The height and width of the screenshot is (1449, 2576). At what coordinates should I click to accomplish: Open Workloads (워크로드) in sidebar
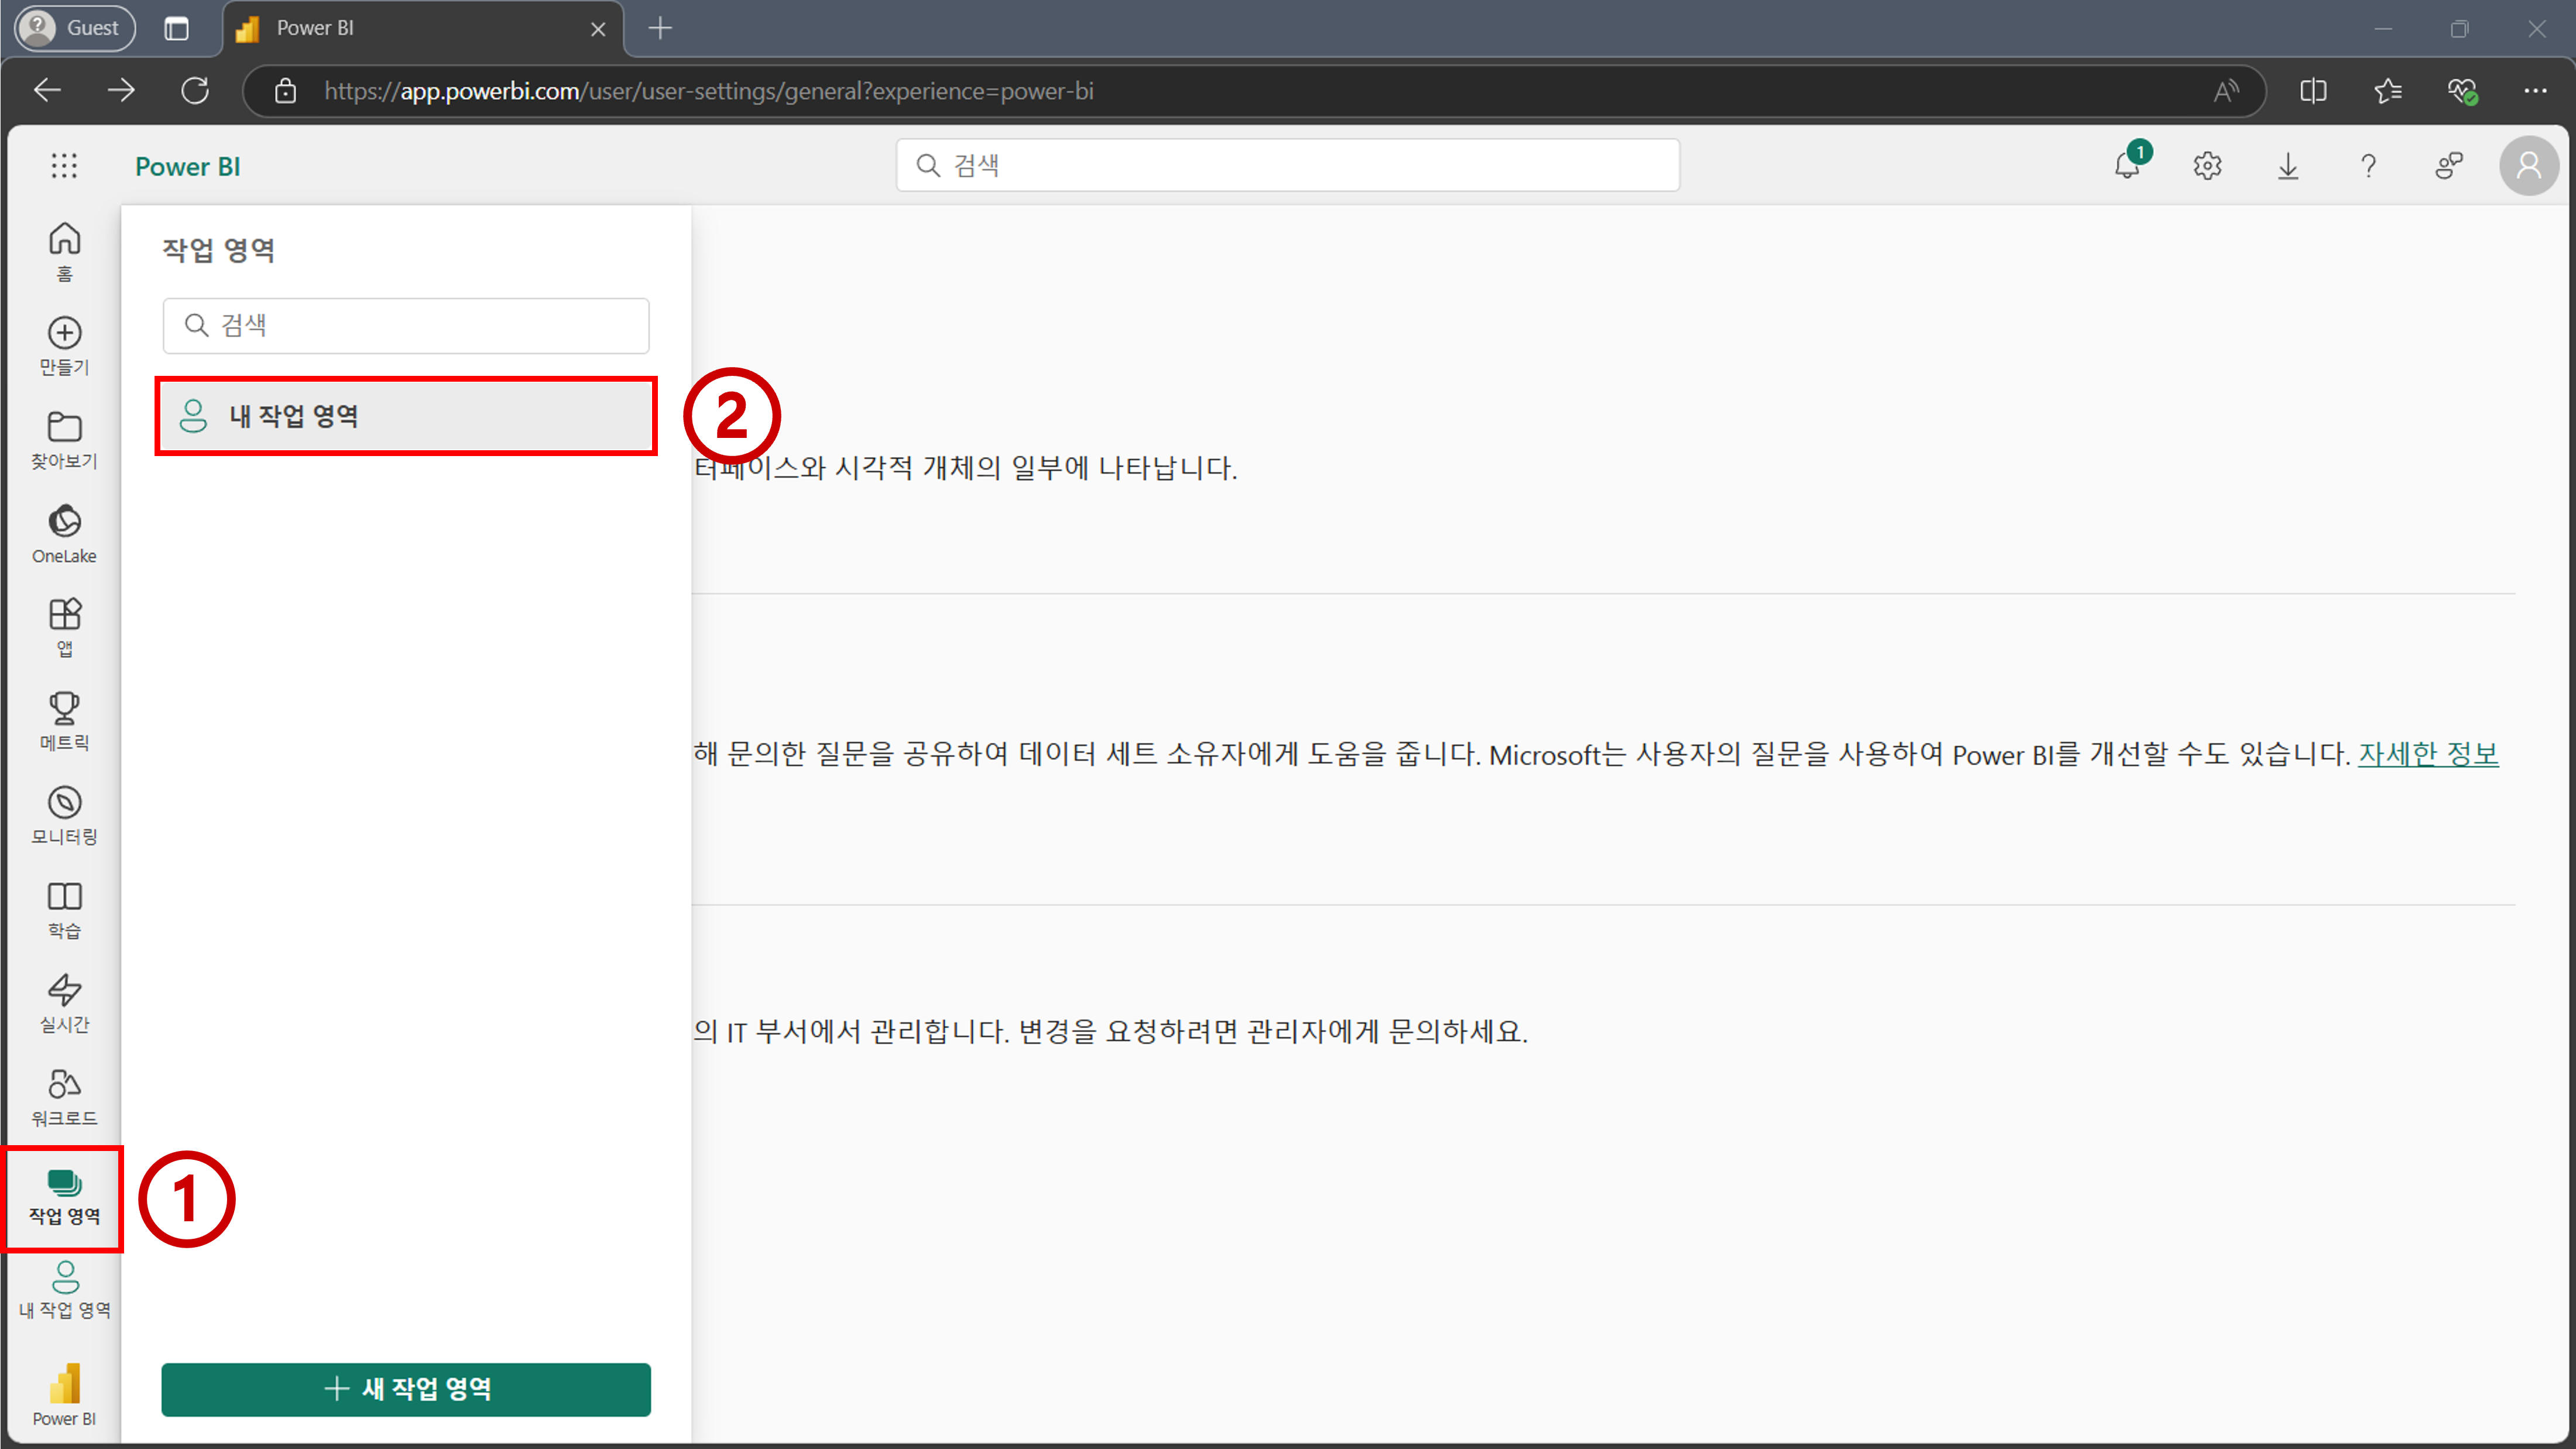(x=64, y=1097)
